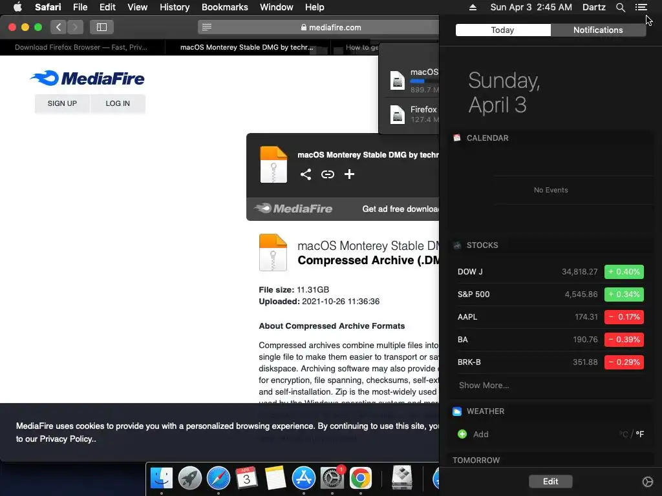This screenshot has height=496, width=662.
Task: Click Safari forward arrow button
Action: point(75,27)
